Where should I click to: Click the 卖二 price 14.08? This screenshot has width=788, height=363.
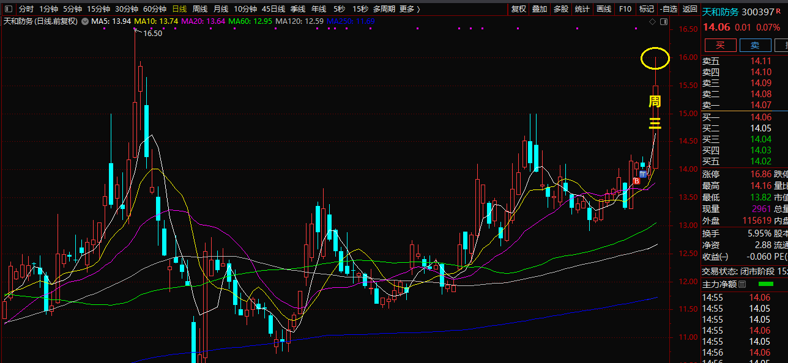761,94
